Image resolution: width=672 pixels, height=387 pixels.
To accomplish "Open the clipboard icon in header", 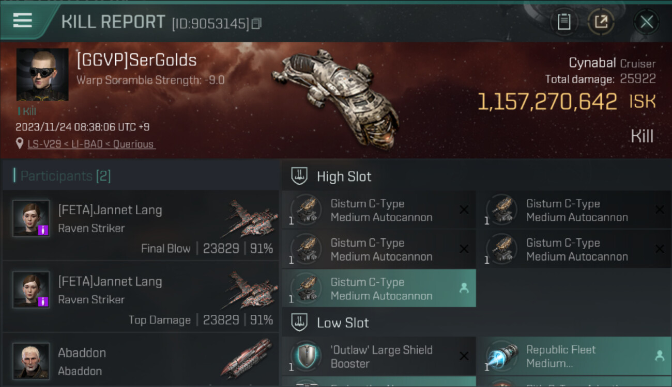I will point(564,22).
